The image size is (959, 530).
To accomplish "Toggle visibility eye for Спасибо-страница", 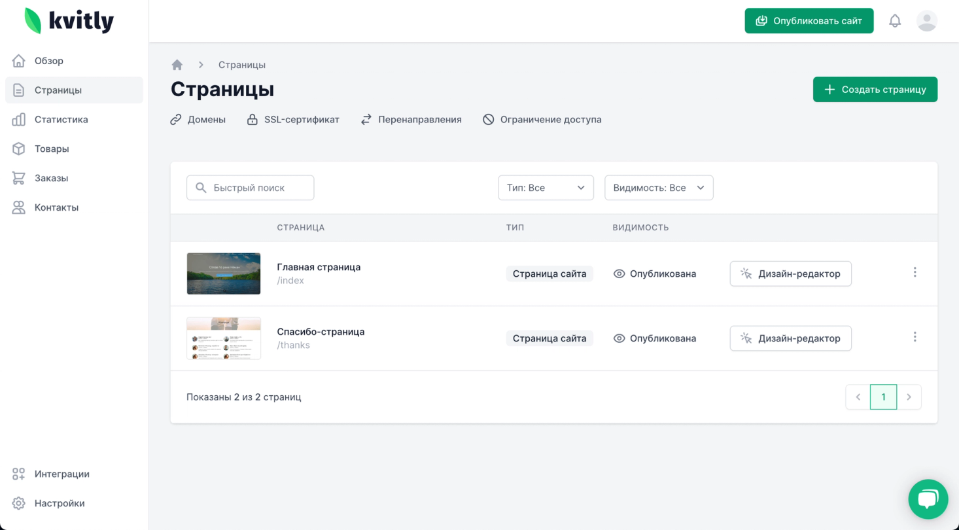I will [619, 338].
